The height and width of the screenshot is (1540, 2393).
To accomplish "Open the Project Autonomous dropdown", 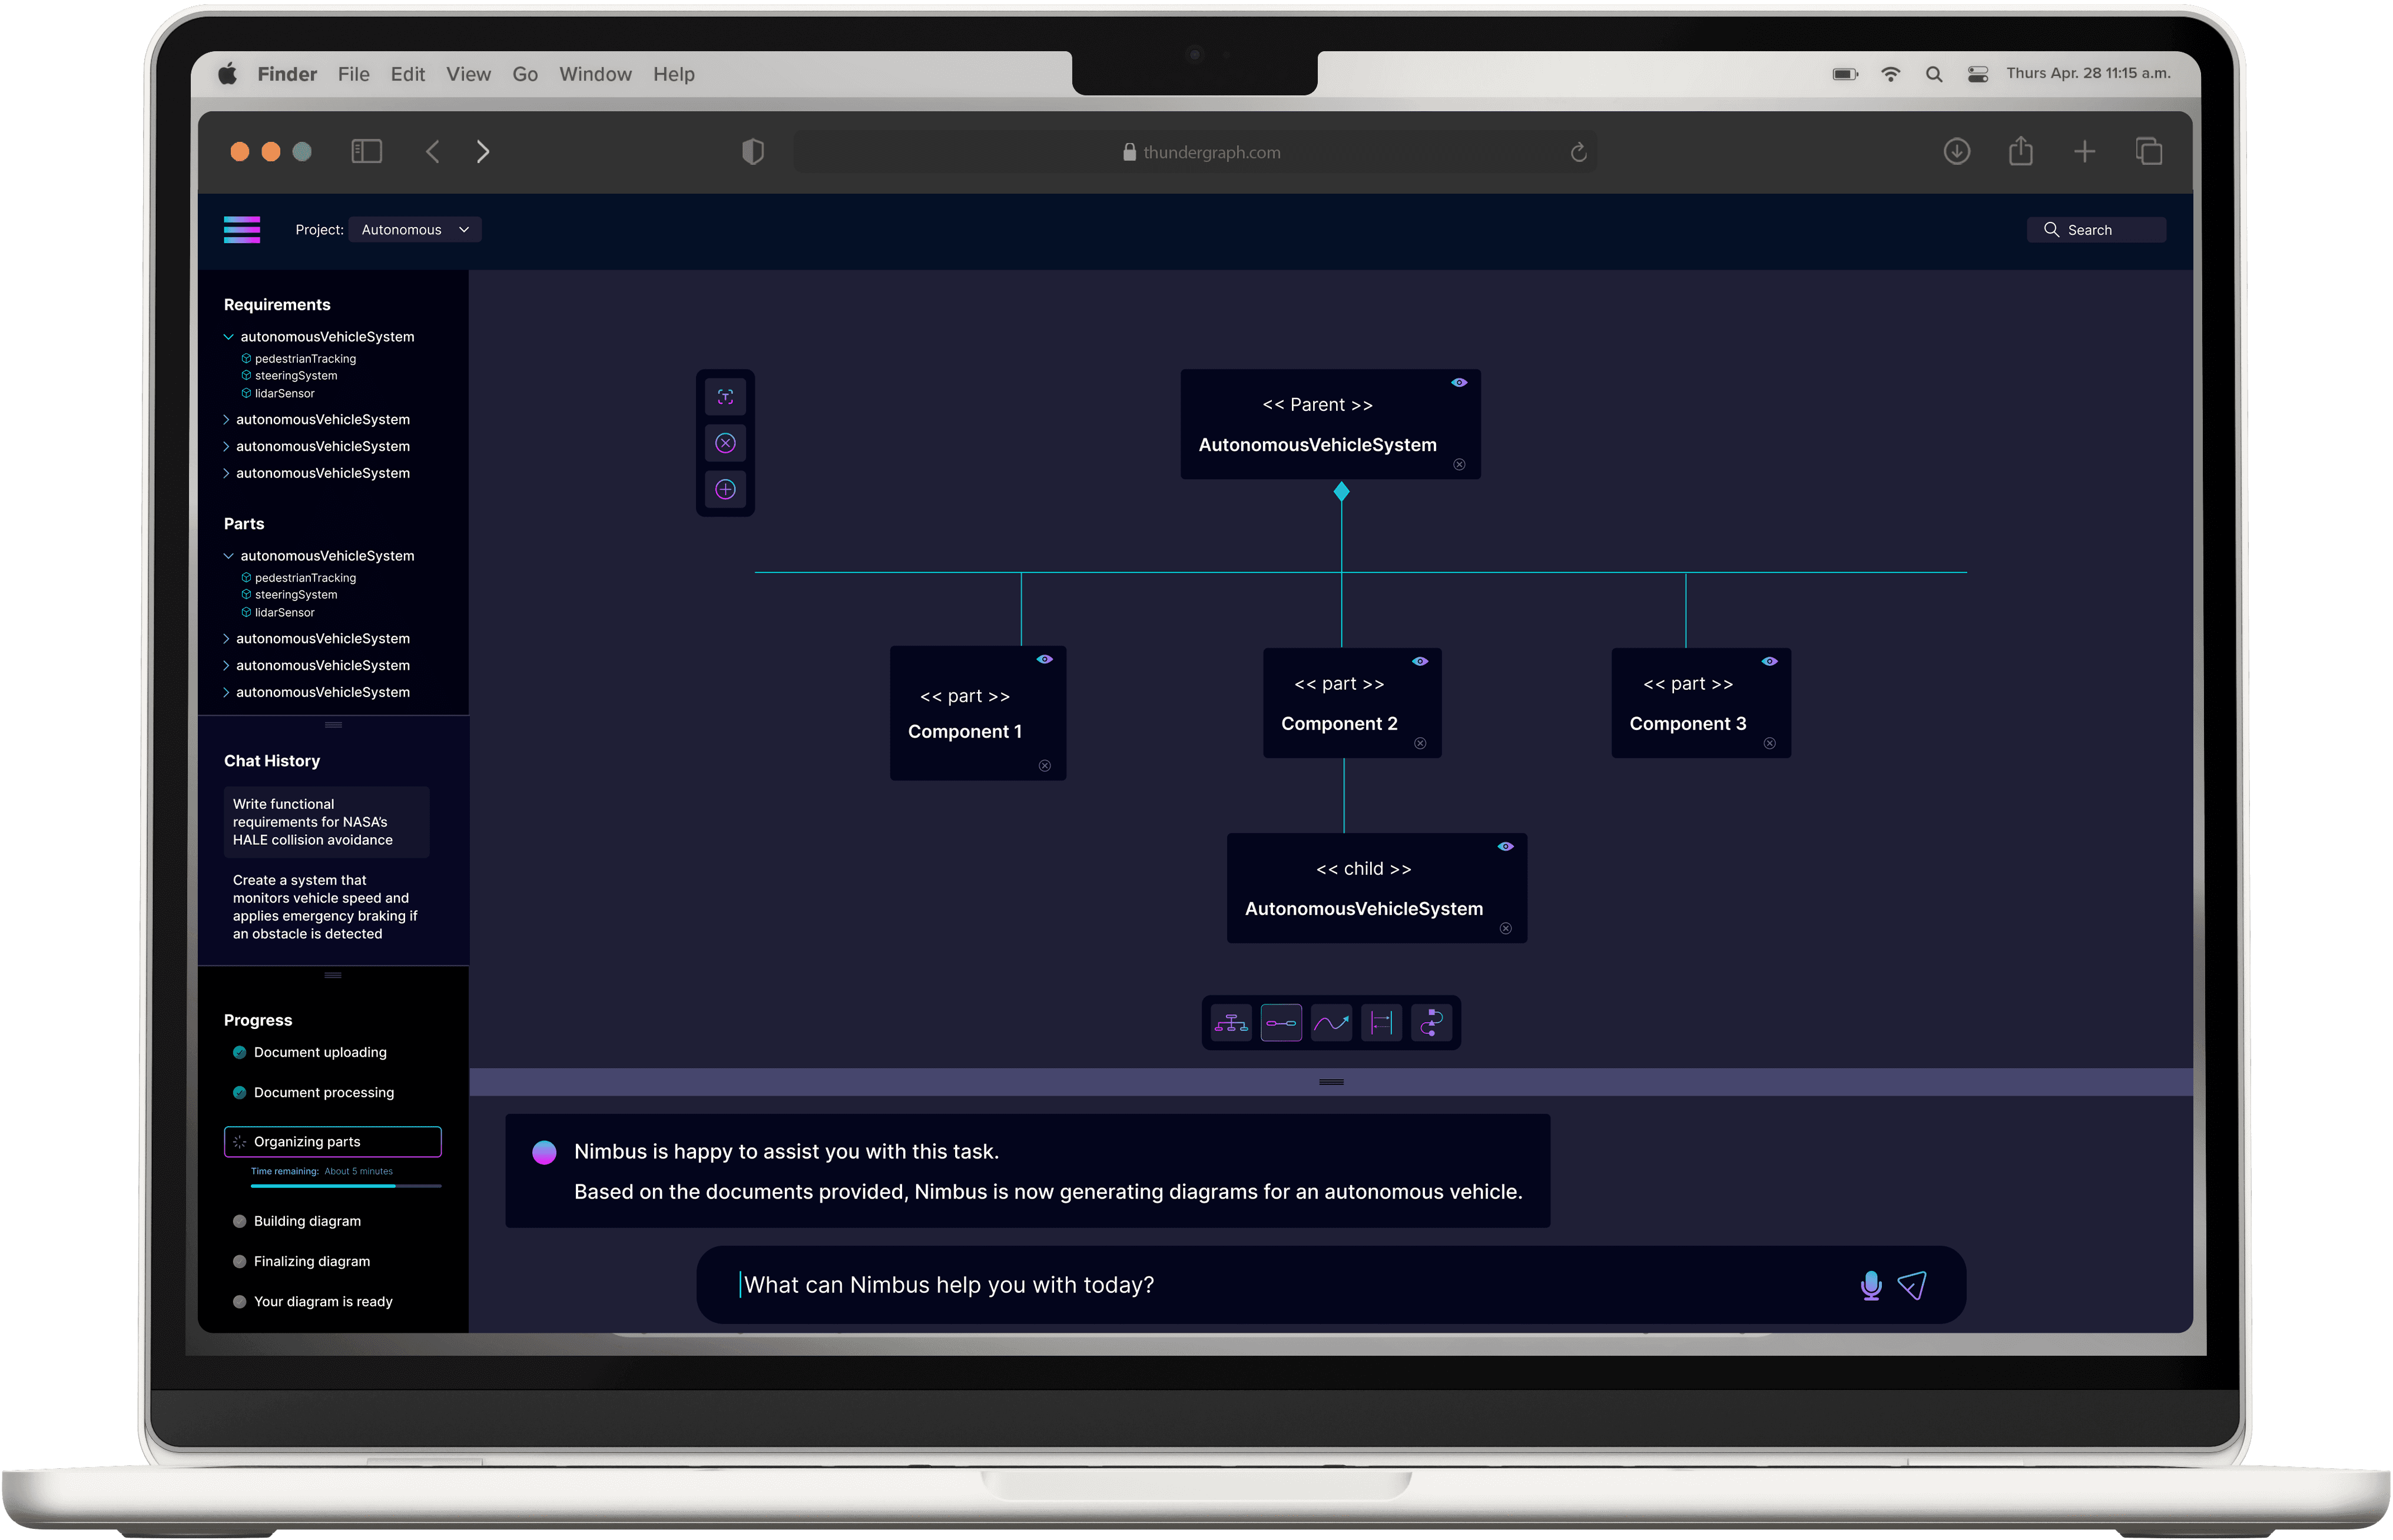I will pos(415,230).
